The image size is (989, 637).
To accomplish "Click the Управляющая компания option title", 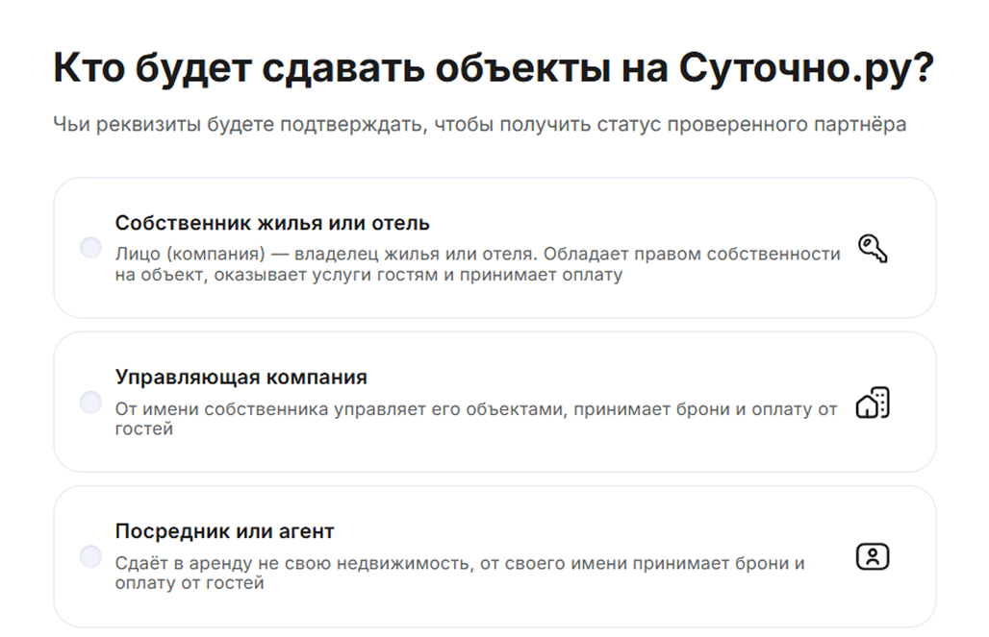I will 241,377.
